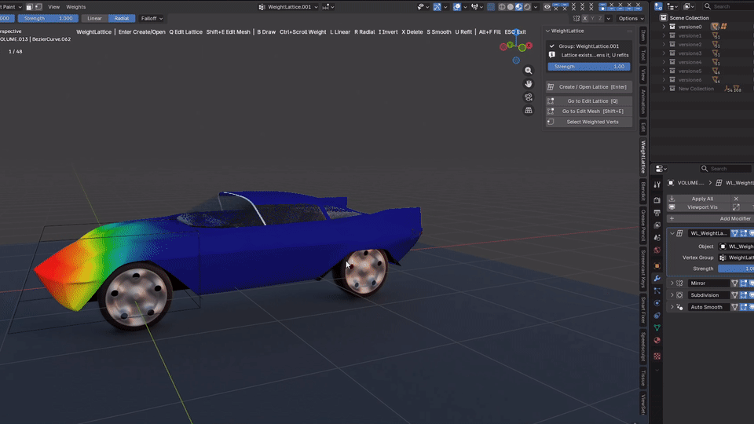This screenshot has width=754, height=424.
Task: Click Select Weighted Verts button
Action: (x=588, y=122)
